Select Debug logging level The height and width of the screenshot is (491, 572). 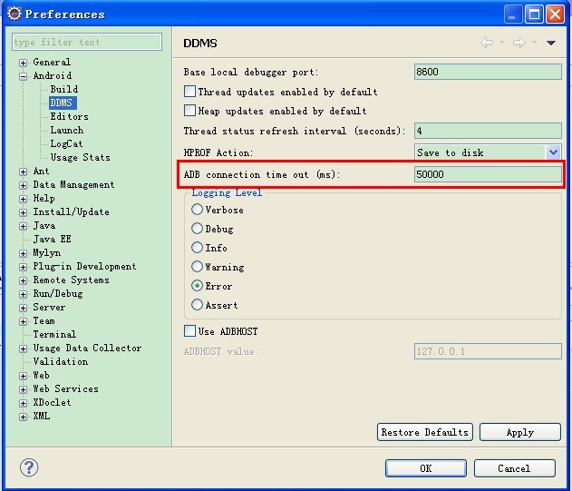(x=197, y=229)
